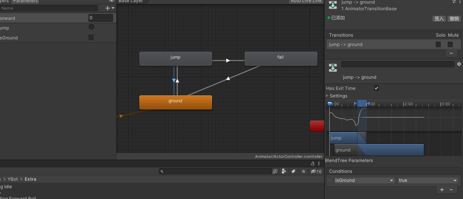The image size is (463, 199).
Task: Click the Base Layer breadcrumb tab
Action: coord(131,1)
